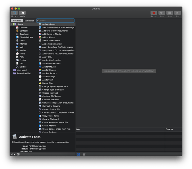Switch to the Variables tab
The height and width of the screenshot is (169, 192).
[x=29, y=20]
